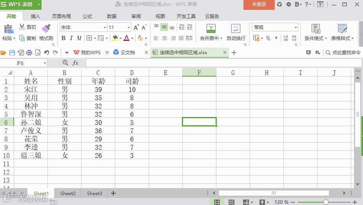
Task: Save the workbook with the floppy icon
Action: (x=12, y=53)
